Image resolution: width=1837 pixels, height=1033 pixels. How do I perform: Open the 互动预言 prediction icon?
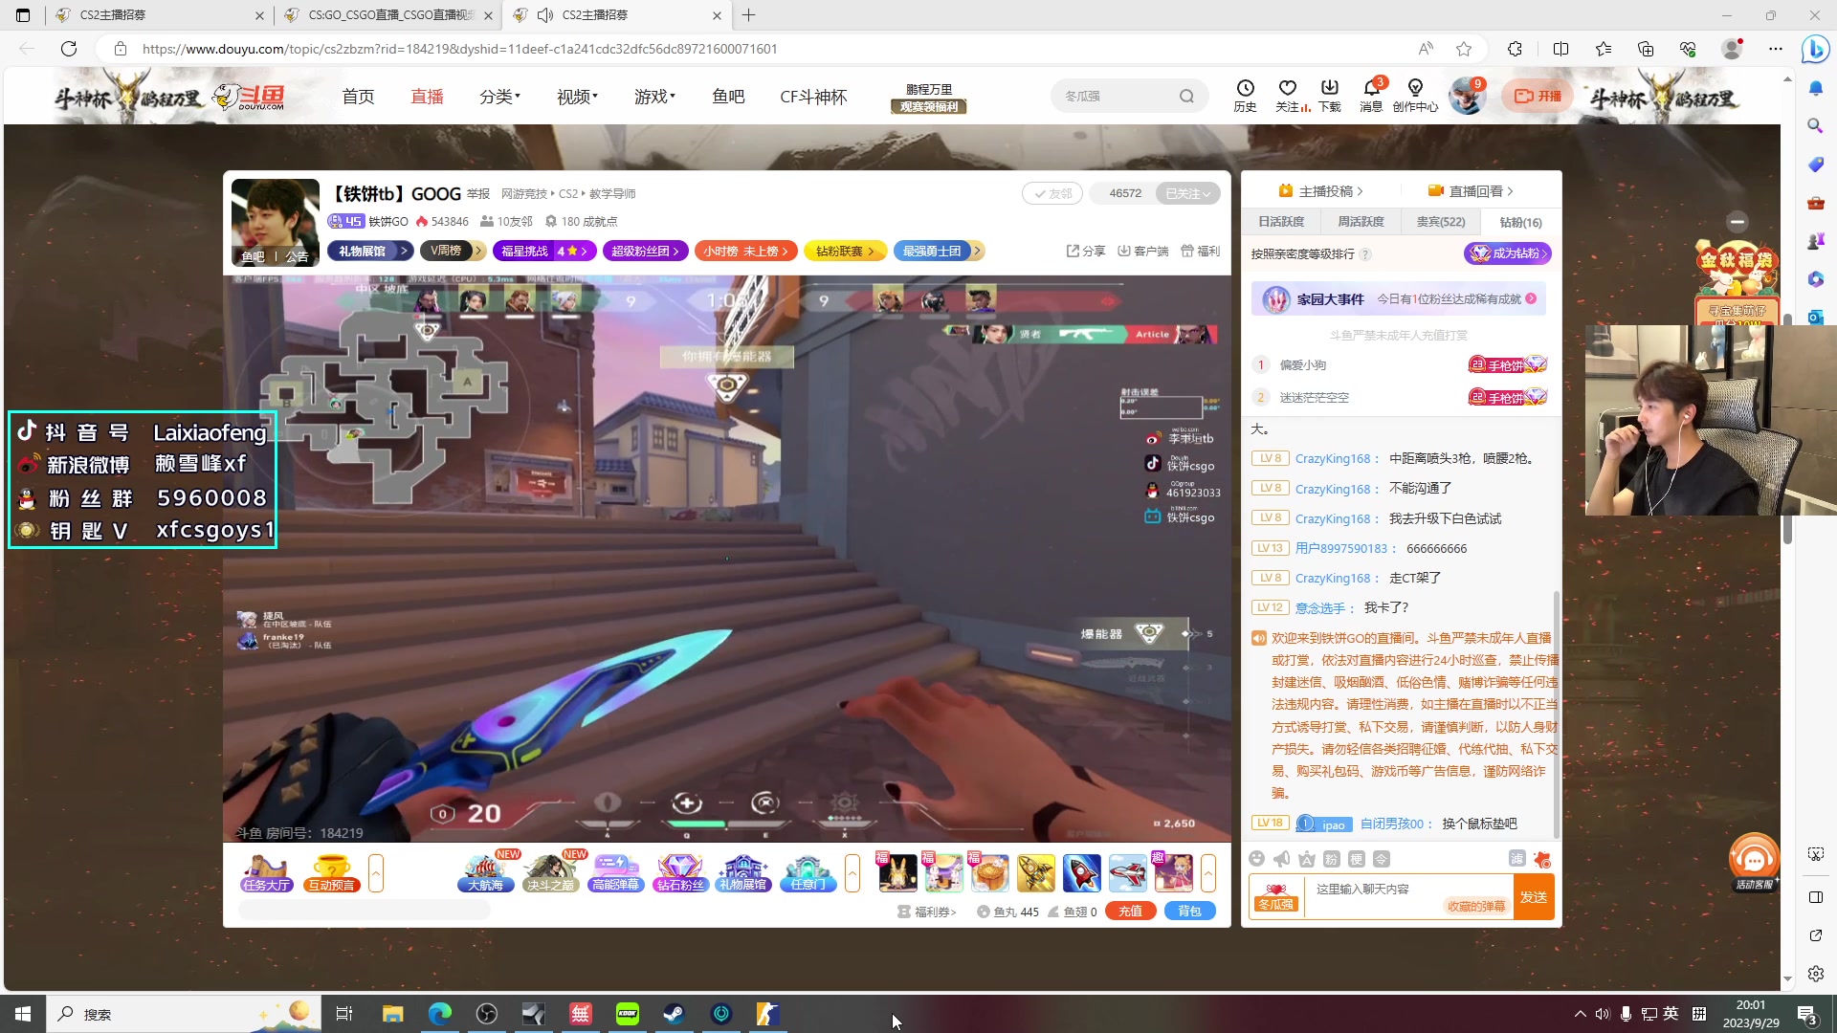(x=331, y=872)
